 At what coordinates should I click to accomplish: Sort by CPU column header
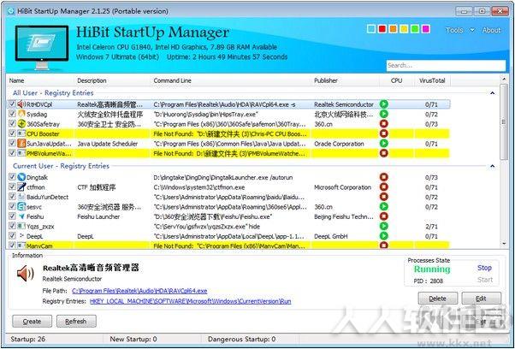point(396,80)
